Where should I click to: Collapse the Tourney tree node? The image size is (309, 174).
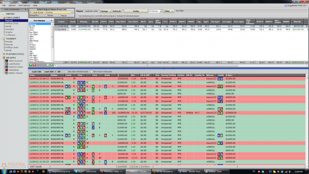click(1, 39)
